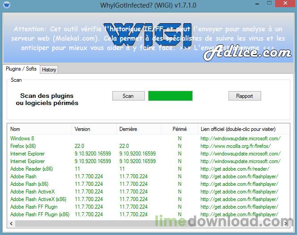Viewport: 297px width, 235px height.
Task: Click Adobe Reader version 11 cell
Action: coord(77,169)
